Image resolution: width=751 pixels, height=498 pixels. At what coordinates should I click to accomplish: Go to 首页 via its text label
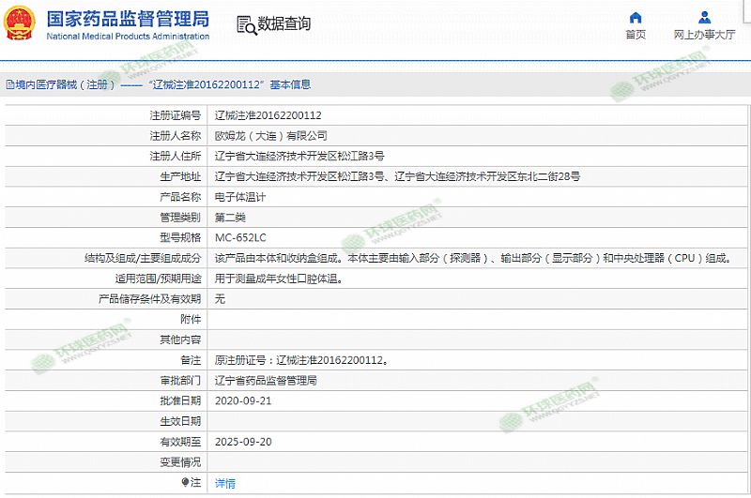coord(636,35)
